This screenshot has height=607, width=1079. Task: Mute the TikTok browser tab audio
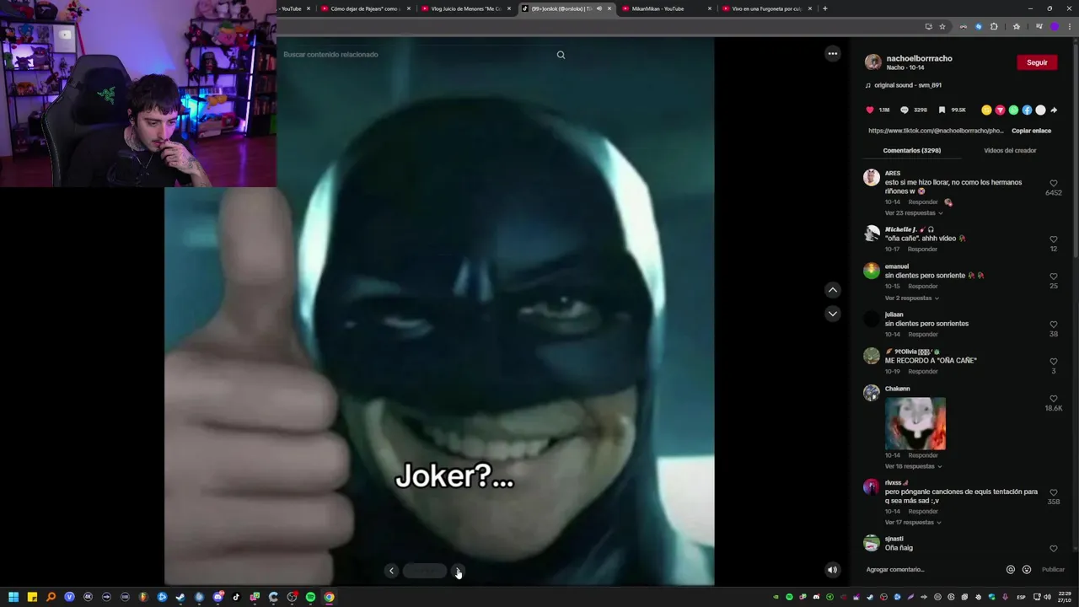(599, 8)
